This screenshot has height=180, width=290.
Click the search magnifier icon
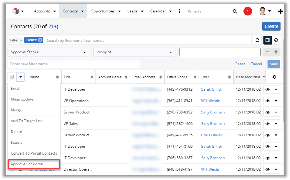[x=235, y=12]
